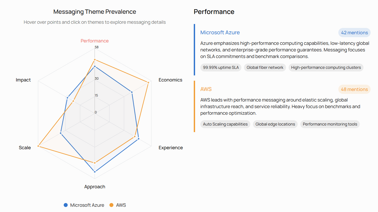Click the Microsoft Azure heading in the Performance panel
This screenshot has height=212, width=378.
(220, 32)
